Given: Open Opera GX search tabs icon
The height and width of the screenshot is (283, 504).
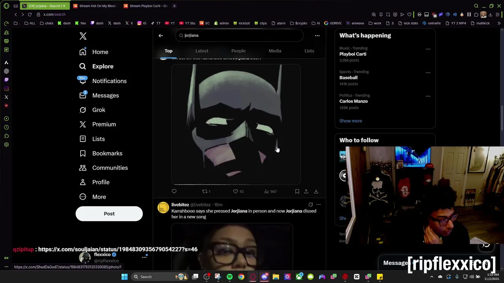Looking at the screenshot, I should [x=476, y=6].
